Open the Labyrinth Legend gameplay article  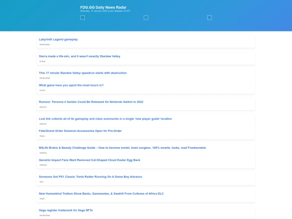(x=58, y=39)
